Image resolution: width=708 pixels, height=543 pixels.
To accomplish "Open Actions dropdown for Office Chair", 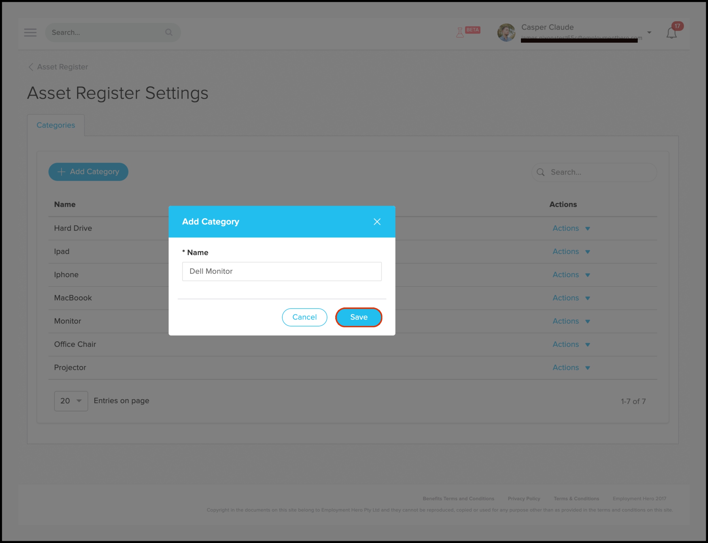I will pos(571,344).
